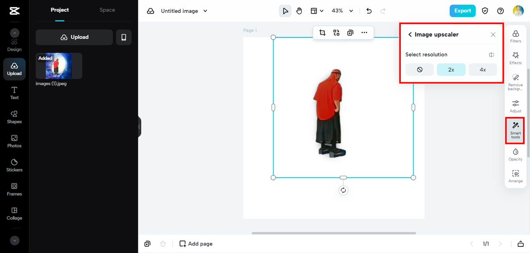Open the help question mark
Screen dimensions: 530x253
click(501, 11)
